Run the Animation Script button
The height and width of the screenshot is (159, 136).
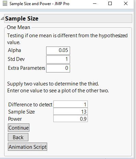click(x=27, y=147)
